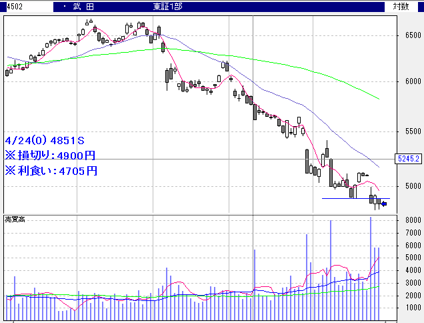Toggle the 対数 log scale button
424x323 pixels.
(x=401, y=6)
